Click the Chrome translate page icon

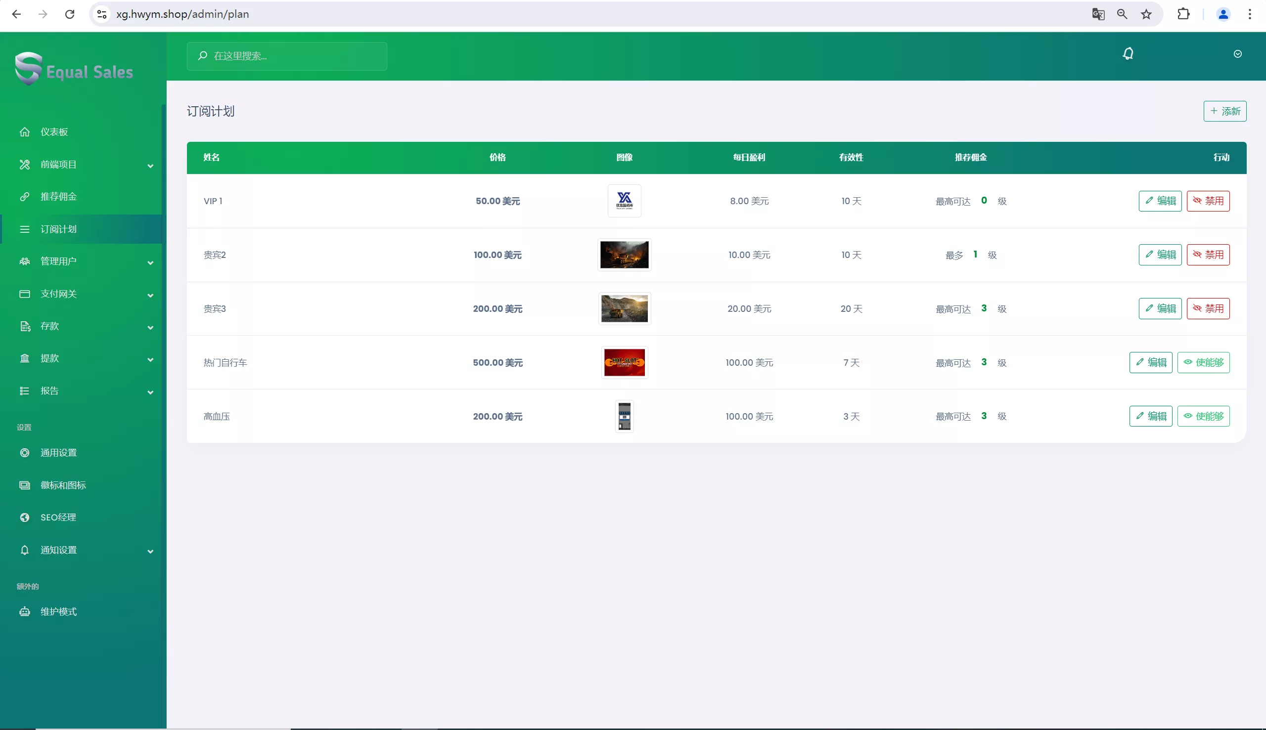click(x=1098, y=14)
